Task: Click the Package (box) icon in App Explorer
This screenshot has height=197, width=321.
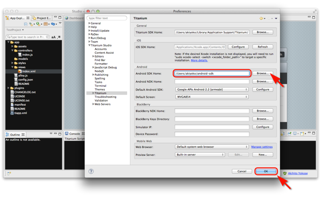Action: pos(45,24)
